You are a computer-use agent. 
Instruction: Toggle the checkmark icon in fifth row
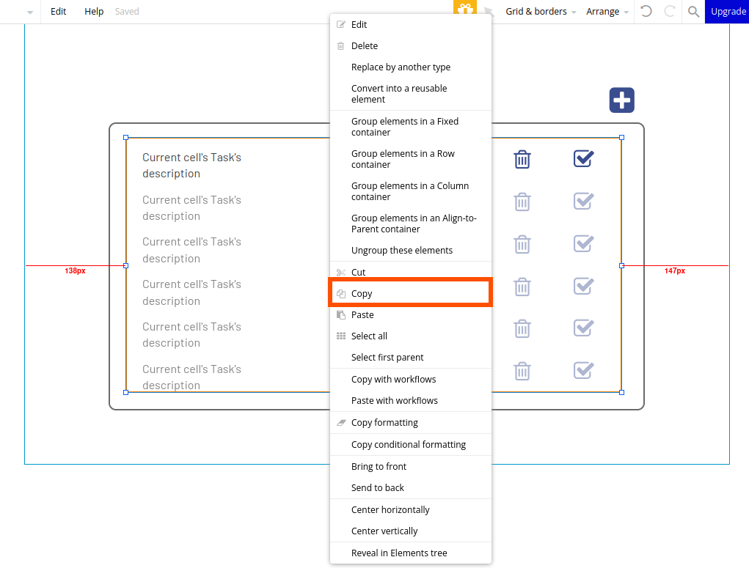point(583,328)
